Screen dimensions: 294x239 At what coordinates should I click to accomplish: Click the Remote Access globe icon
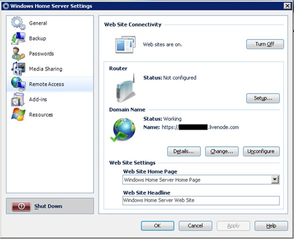click(18, 84)
